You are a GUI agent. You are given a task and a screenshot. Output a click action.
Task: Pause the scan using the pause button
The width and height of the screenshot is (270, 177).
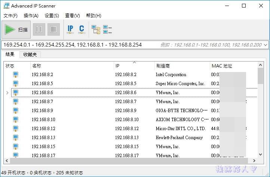(39, 29)
